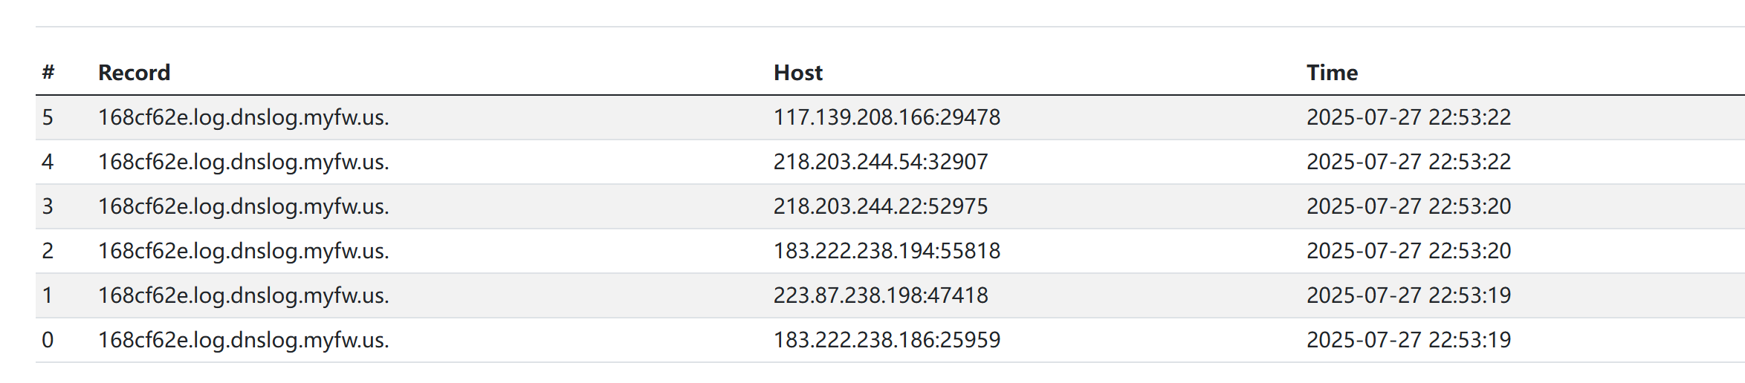
Task: Click host 223.87.238.198:47418
Action: [880, 295]
